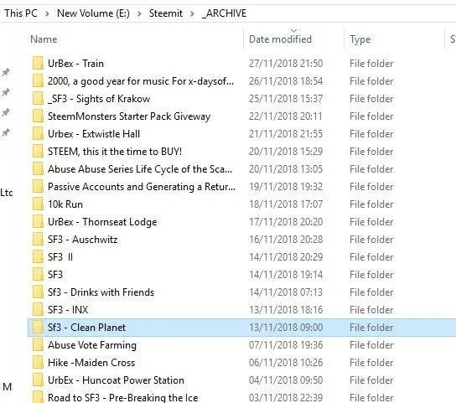This screenshot has width=456, height=403.
Task: Click the date 18/11/2018 17:07
Action: click(286, 204)
